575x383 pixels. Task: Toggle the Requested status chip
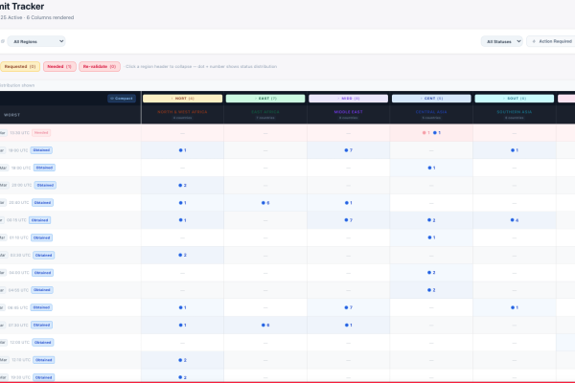pyautogui.click(x=20, y=67)
